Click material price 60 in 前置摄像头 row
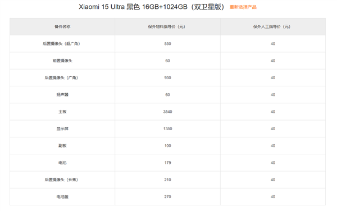 tap(167, 61)
